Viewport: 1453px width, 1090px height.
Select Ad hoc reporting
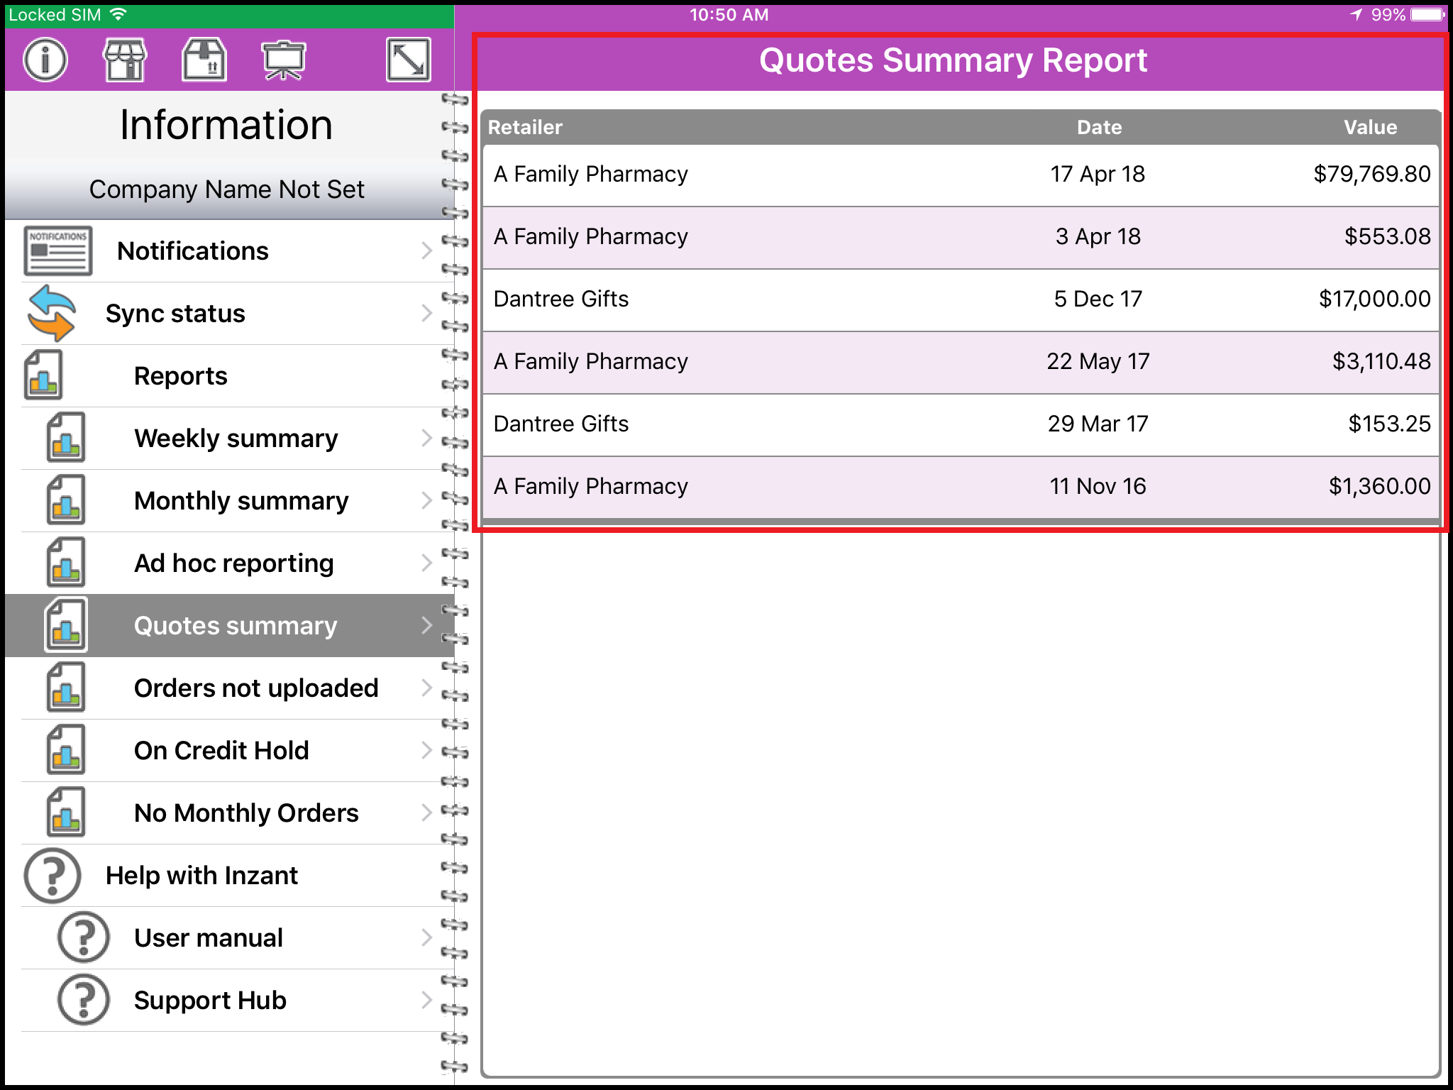(233, 563)
